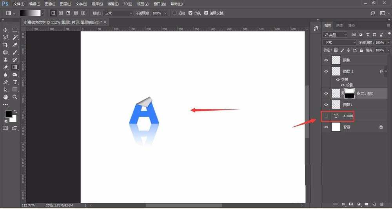The width and height of the screenshot is (392, 209).
Task: Select the Crop tool
Action: tap(5, 45)
